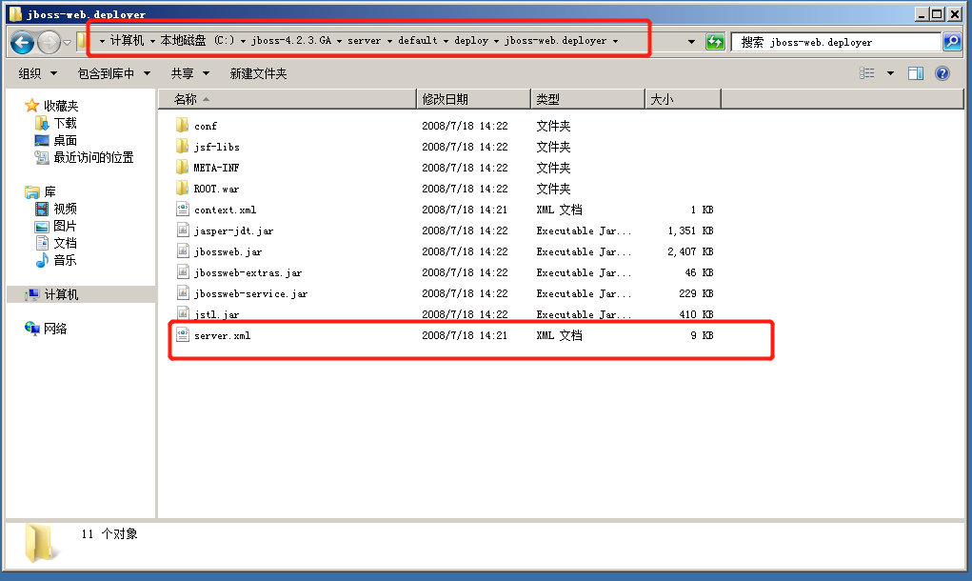Click the deploy breadcrumb segment
Image resolution: width=972 pixels, height=581 pixels.
click(471, 40)
